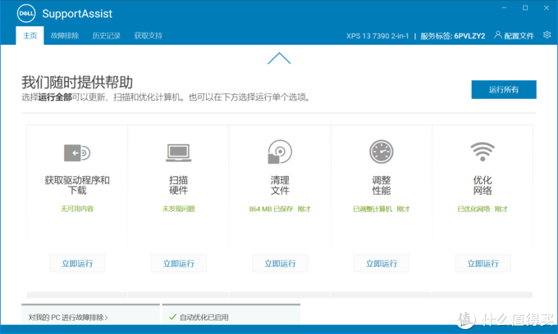Screen dimensions: 558x334
Task: Expand 对我的PC进行故障排除 section
Action: pyautogui.click(x=70, y=317)
